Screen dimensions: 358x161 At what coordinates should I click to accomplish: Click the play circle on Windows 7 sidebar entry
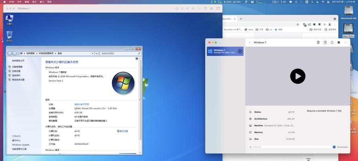point(240,51)
